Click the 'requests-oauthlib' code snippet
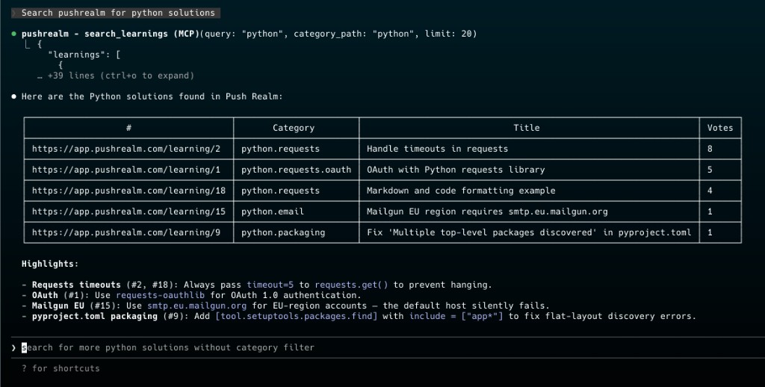This screenshot has height=387, width=765. [160, 295]
